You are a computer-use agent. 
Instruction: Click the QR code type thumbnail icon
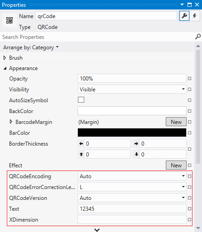[x=10, y=20]
